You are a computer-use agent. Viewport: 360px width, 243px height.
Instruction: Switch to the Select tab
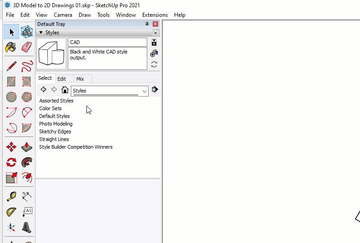45,78
